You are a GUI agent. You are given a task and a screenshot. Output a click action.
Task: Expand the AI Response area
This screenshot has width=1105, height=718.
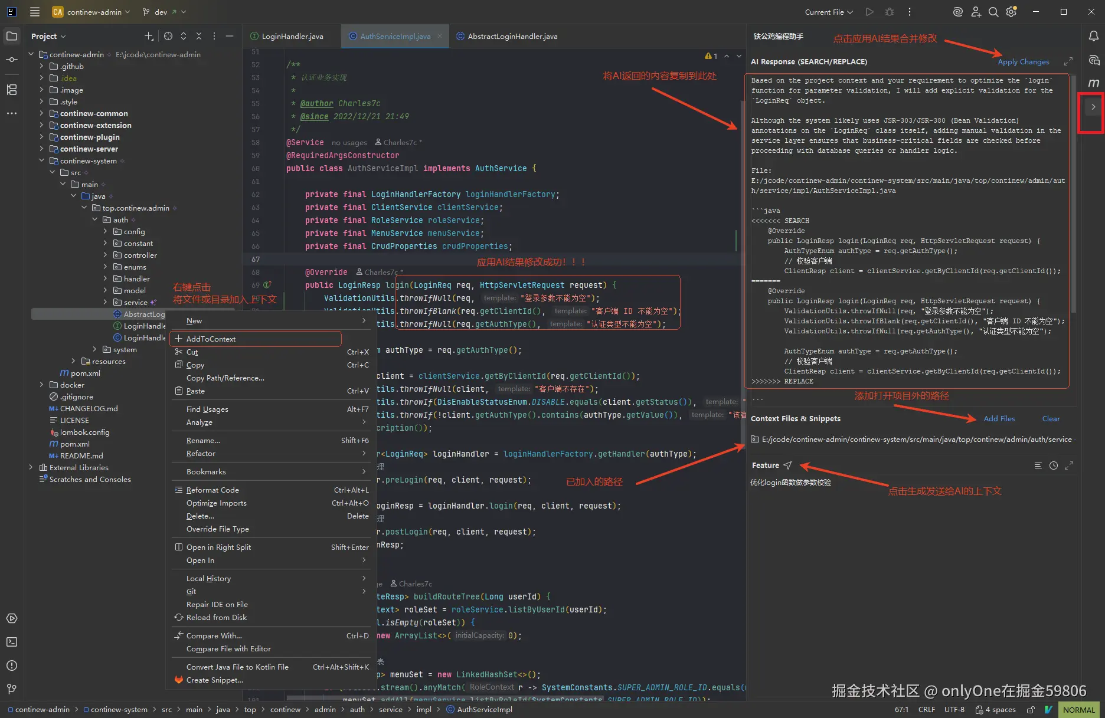tap(1068, 61)
